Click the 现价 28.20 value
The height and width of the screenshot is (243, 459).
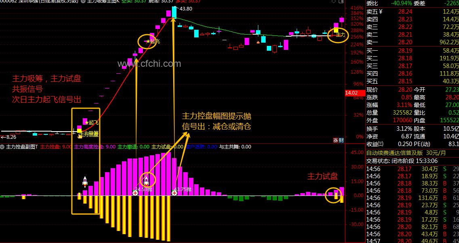405,90
